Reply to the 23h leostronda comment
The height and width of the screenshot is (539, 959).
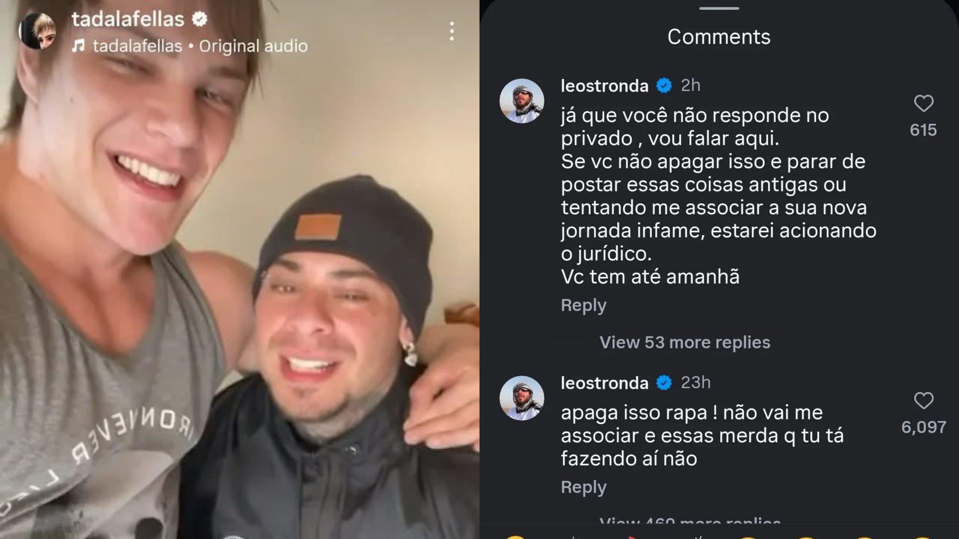pyautogui.click(x=583, y=487)
